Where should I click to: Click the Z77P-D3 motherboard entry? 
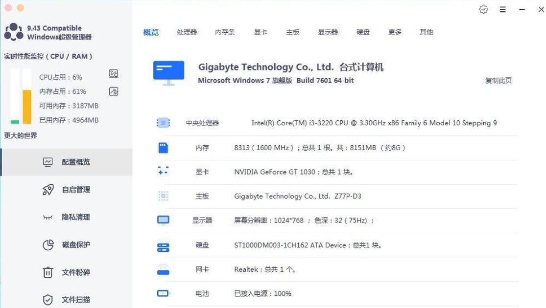pos(298,197)
